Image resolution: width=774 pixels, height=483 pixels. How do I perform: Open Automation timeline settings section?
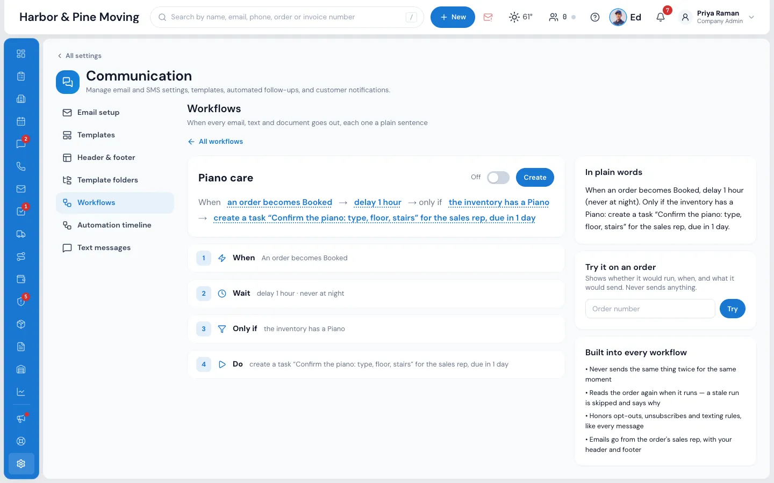115,225
